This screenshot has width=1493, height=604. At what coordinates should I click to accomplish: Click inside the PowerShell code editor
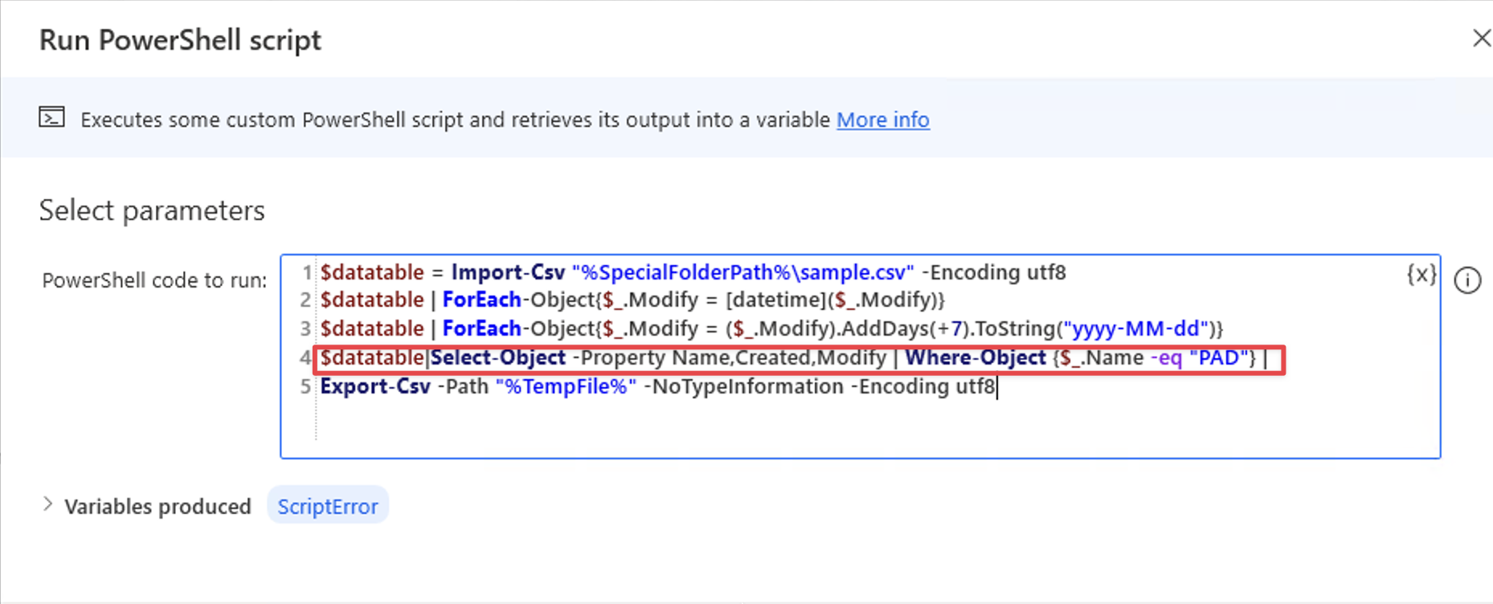click(x=723, y=426)
